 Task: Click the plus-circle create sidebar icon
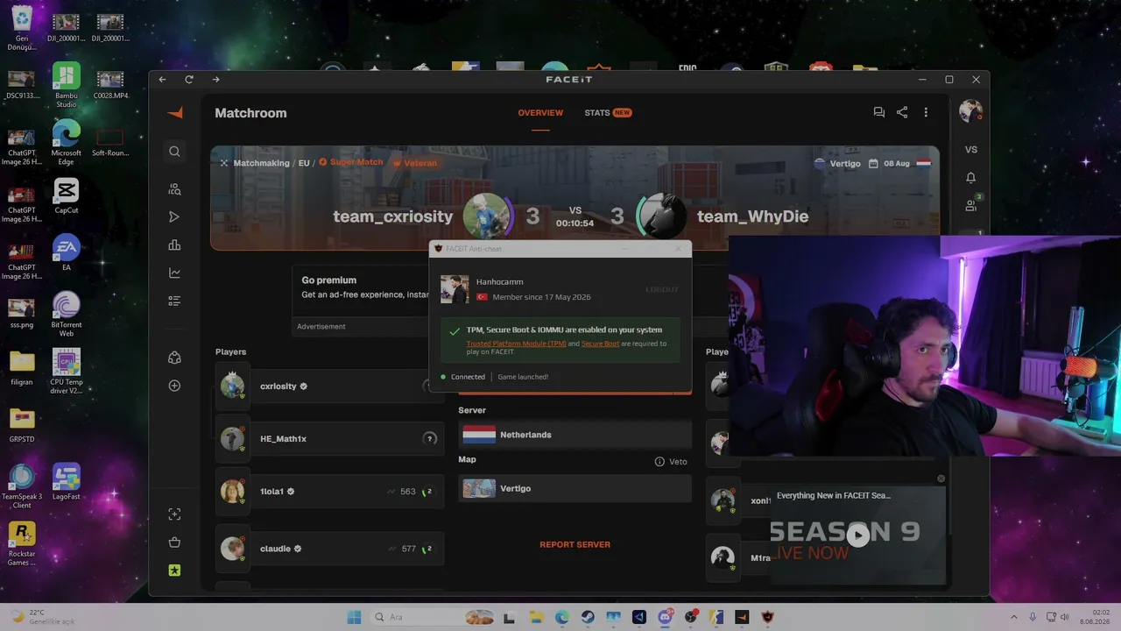click(x=174, y=386)
